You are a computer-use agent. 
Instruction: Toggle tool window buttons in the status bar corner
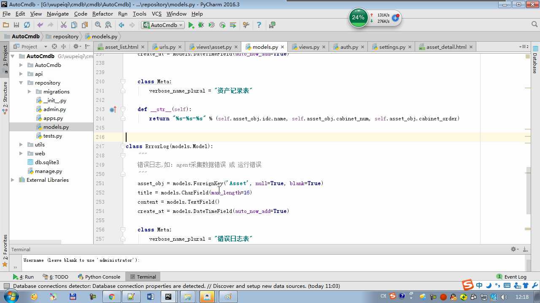[6, 286]
